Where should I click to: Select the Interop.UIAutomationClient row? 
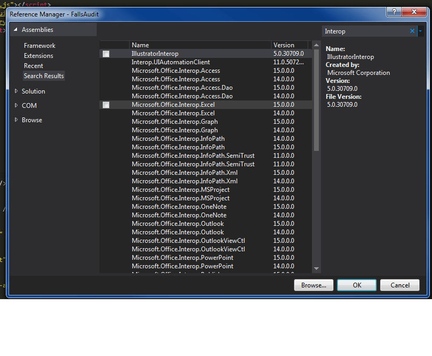[206, 62]
